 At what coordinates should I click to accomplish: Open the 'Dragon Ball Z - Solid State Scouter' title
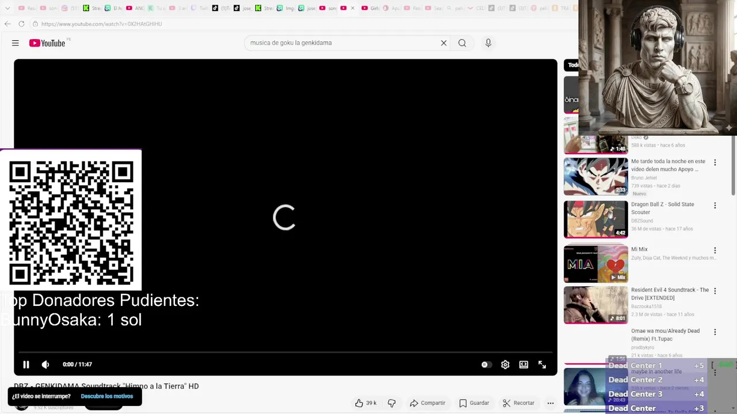coord(663,208)
